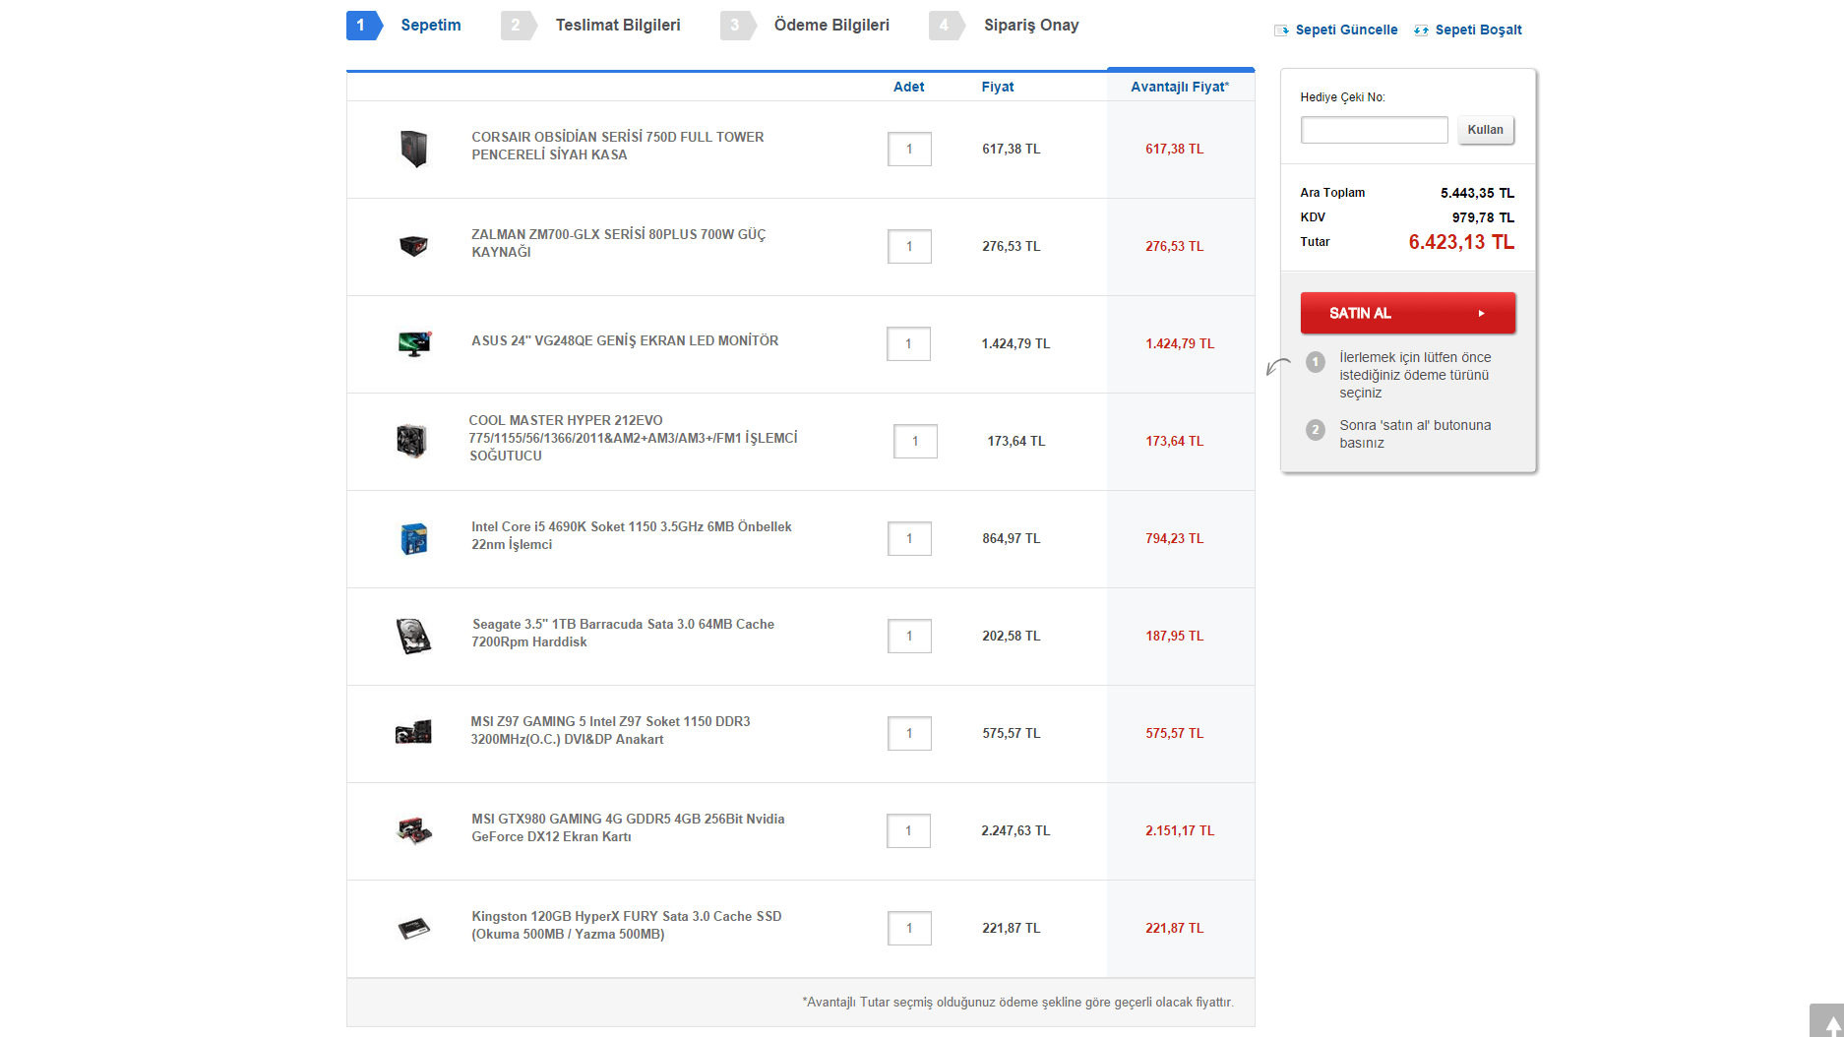The image size is (1844, 1037).
Task: Click quantity field for Kingston HyperX SSD
Action: [x=909, y=929]
